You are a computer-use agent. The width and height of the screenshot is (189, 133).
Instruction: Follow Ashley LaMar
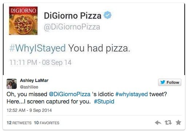pos(170,82)
